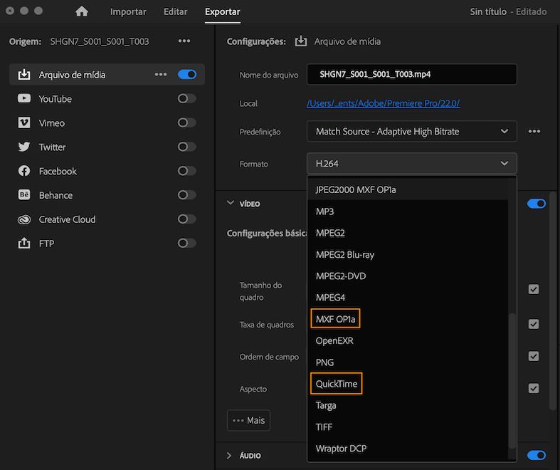Click the Home icon in top bar

click(82, 11)
